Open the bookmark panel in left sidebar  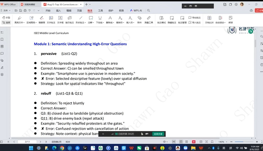[x=2, y=40]
